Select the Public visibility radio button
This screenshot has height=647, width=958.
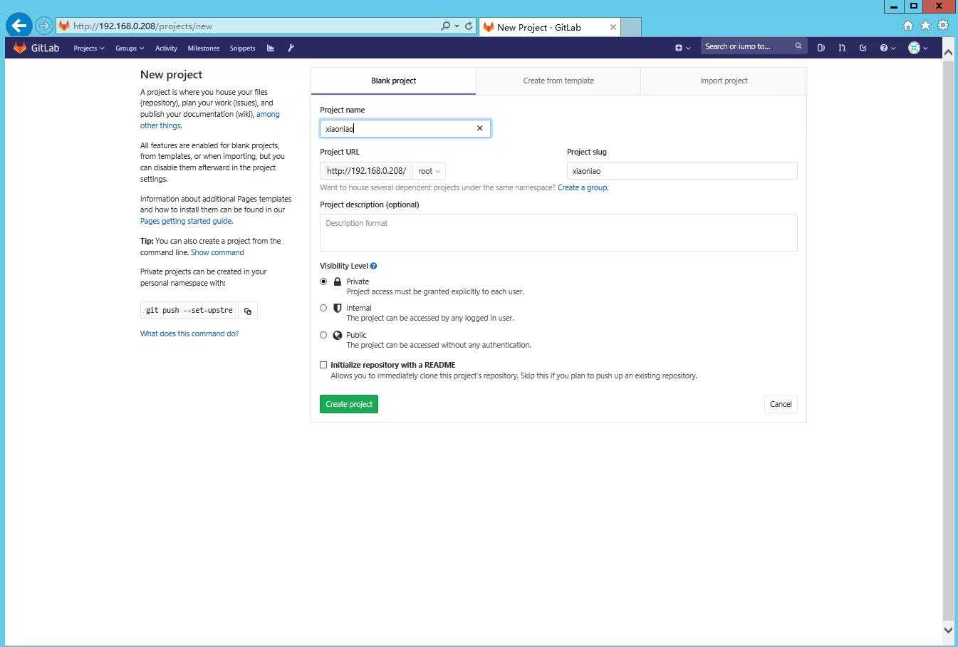[323, 335]
